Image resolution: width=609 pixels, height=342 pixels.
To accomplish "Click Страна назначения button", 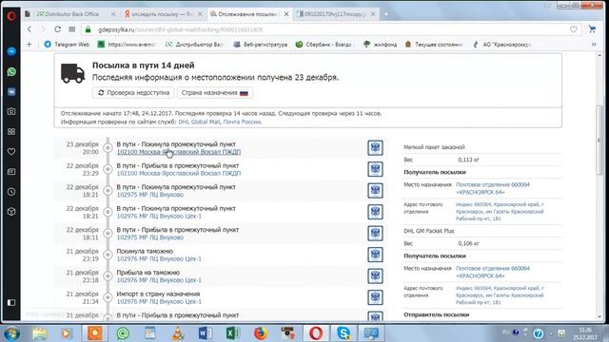I will tap(215, 93).
